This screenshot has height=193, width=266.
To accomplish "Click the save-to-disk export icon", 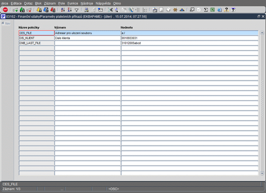I will click(x=155, y=10).
